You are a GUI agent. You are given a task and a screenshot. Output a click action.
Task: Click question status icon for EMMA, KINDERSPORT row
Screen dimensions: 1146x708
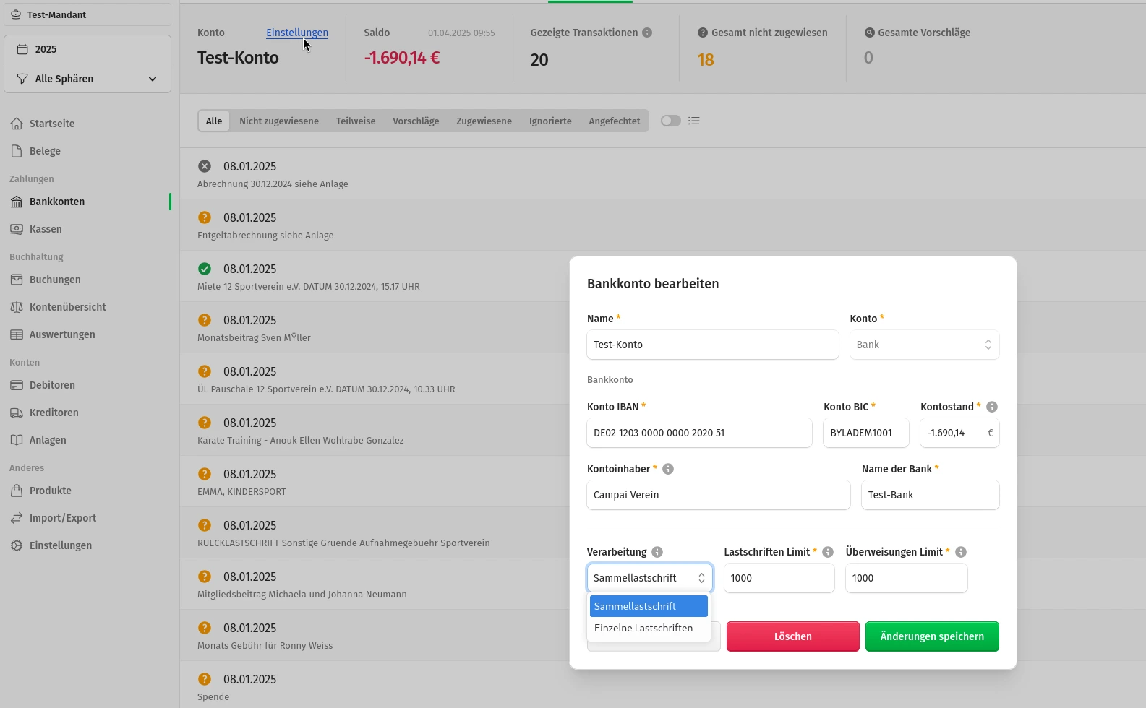[205, 474]
